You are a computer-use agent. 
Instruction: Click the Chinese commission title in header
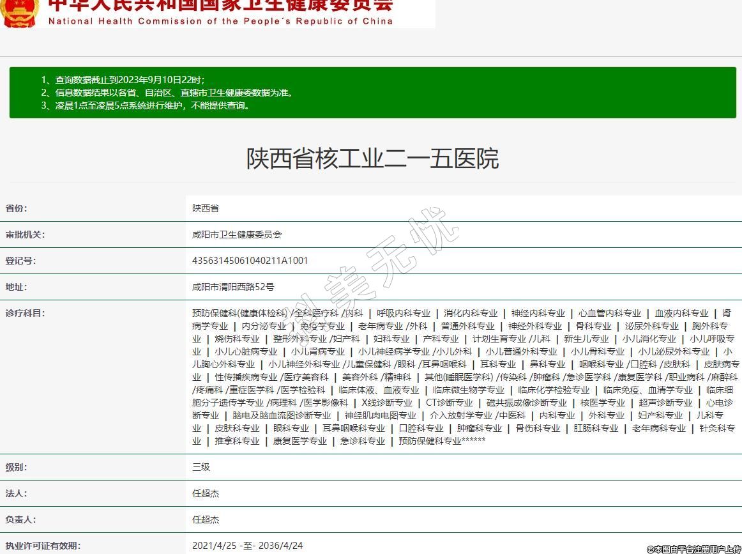pos(220,5)
